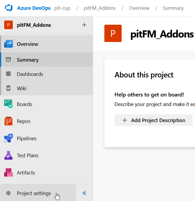
Task: Click the Overview hub icon
Action: [8, 44]
